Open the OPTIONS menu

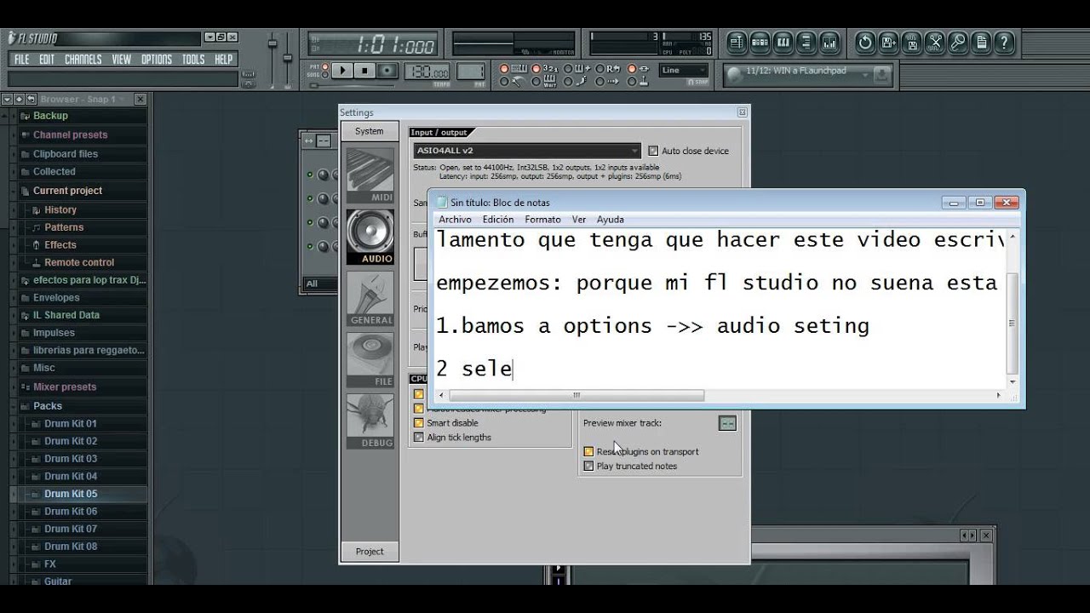tap(157, 60)
